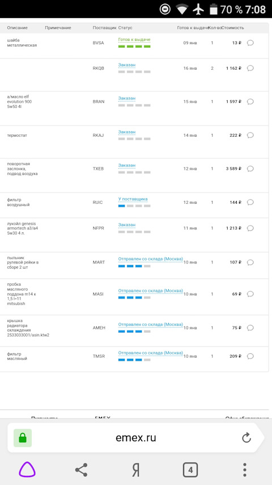The width and height of the screenshot is (272, 485).
Task: Open Yandex home via Я icon
Action: pyautogui.click(x=135, y=470)
